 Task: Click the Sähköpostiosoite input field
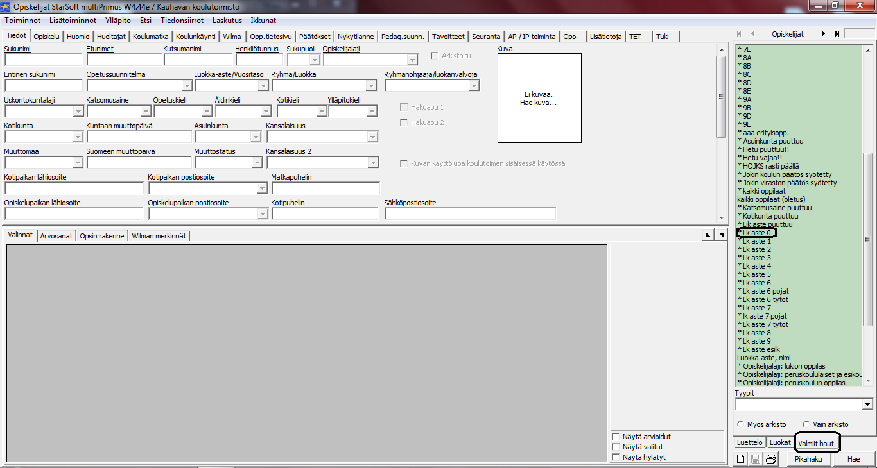470,214
